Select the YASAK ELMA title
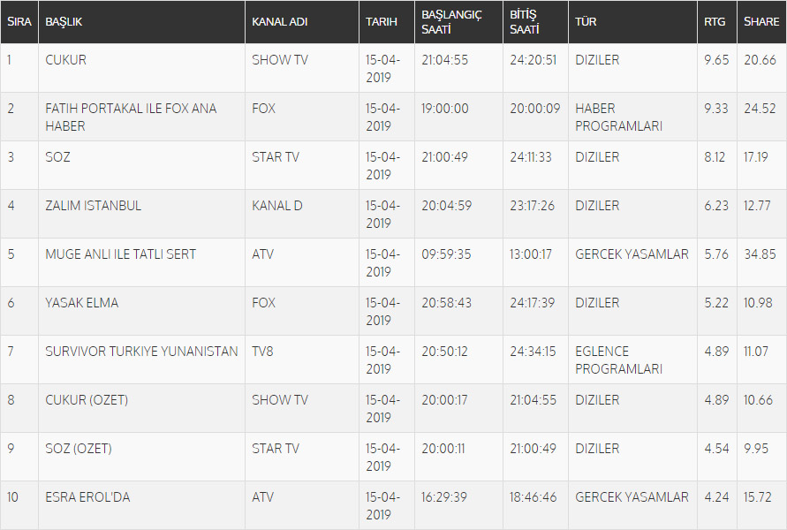 click(82, 303)
